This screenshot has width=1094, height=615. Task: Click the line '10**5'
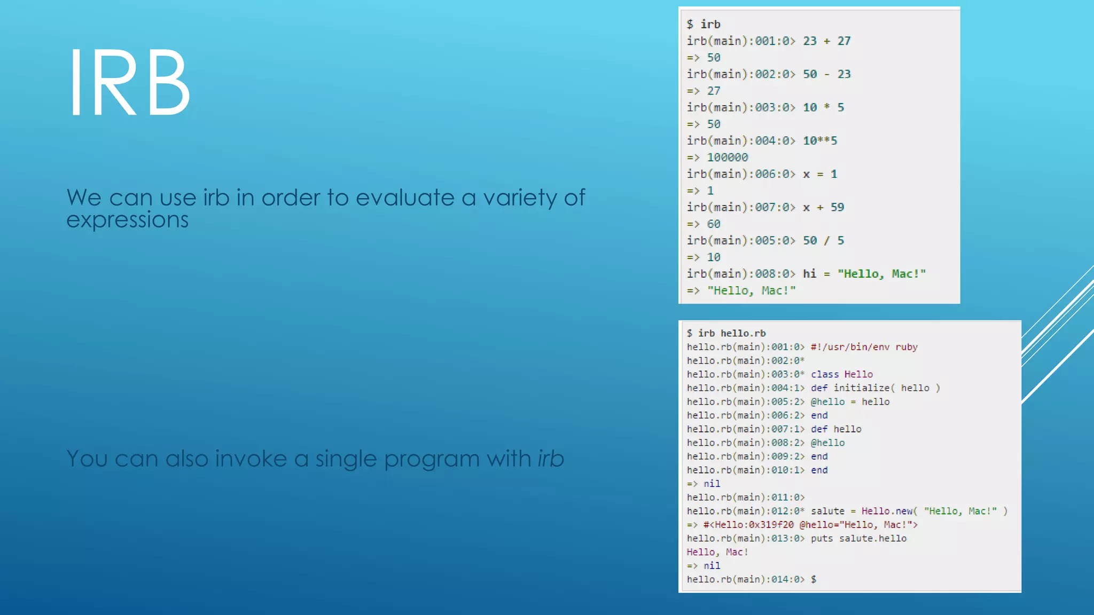pyautogui.click(x=762, y=141)
